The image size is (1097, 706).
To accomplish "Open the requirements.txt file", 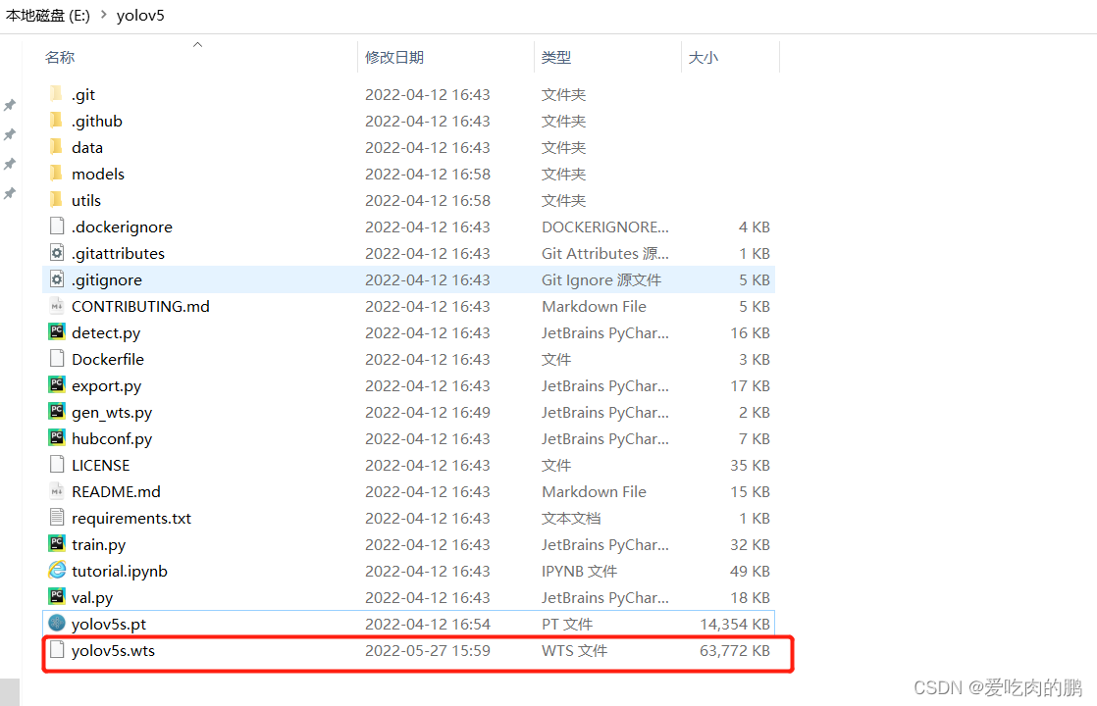I will 131,518.
